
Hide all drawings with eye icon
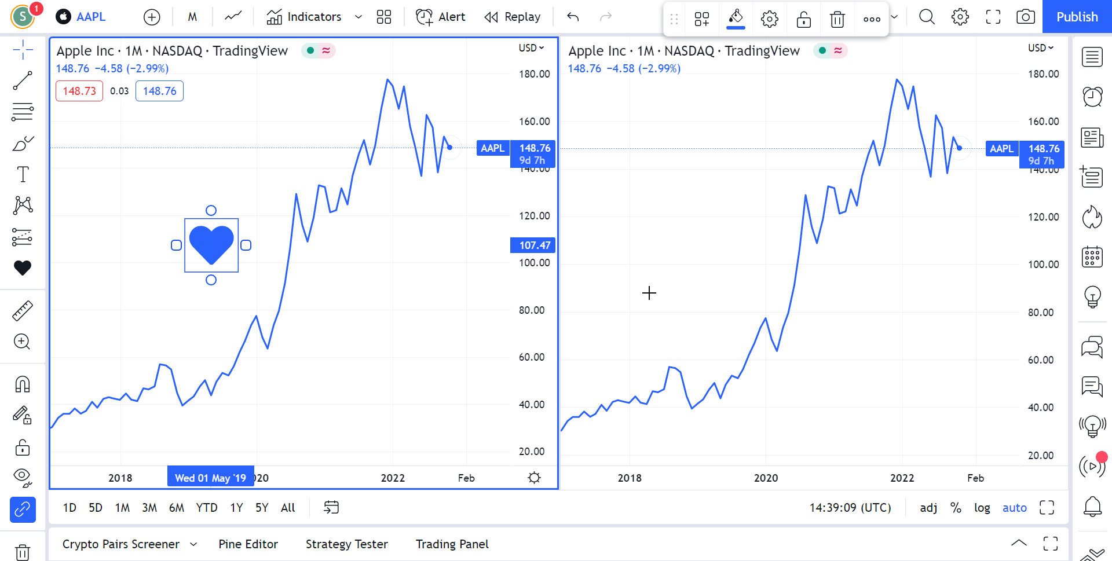pos(23,478)
